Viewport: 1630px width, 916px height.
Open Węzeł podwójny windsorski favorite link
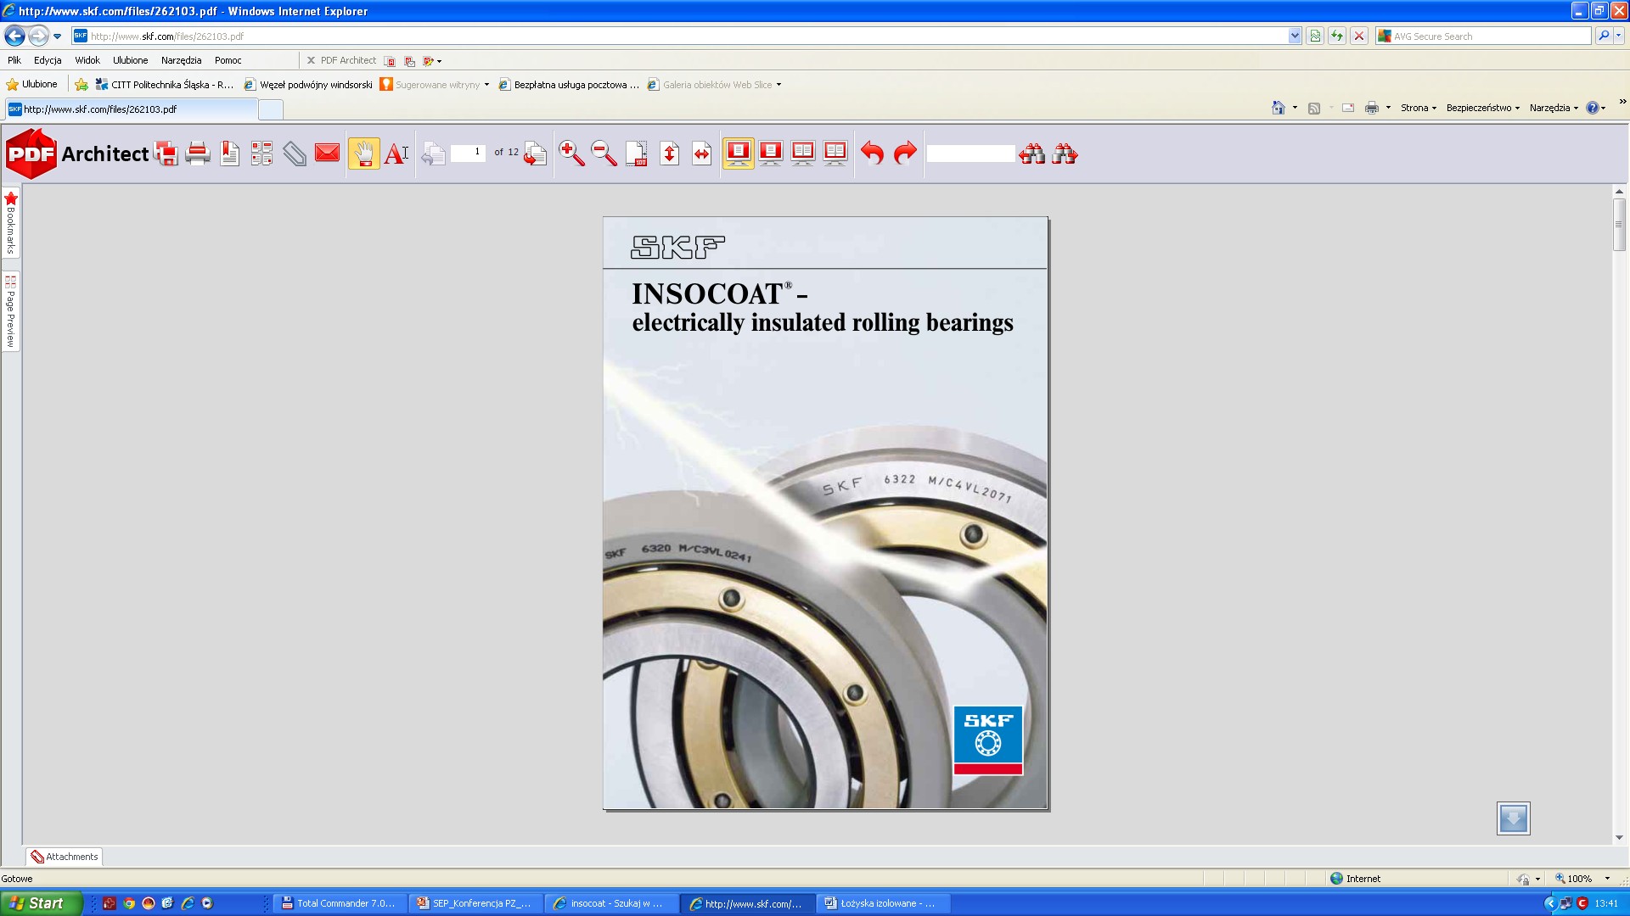(x=308, y=84)
